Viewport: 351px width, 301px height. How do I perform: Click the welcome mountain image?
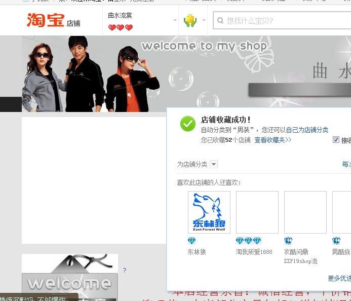[x=70, y=277]
